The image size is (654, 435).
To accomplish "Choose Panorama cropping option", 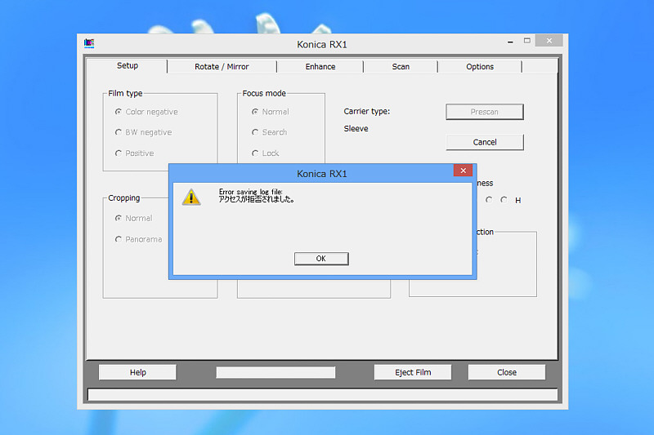I will (x=119, y=239).
